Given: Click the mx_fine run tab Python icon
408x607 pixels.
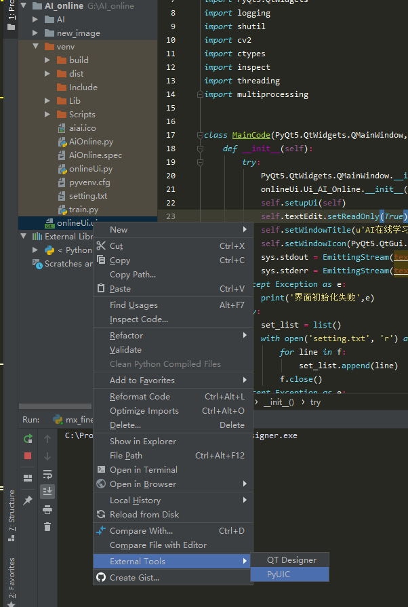Looking at the screenshot, I should click(x=58, y=420).
